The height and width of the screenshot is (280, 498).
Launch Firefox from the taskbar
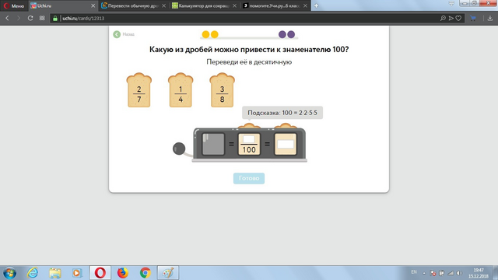coord(123,273)
